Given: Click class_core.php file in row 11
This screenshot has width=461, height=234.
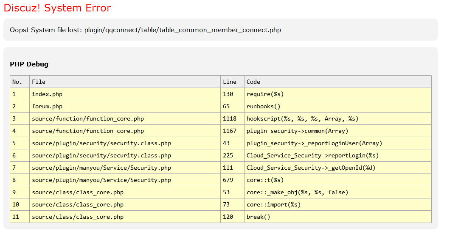Looking at the screenshot, I should 125,217.
